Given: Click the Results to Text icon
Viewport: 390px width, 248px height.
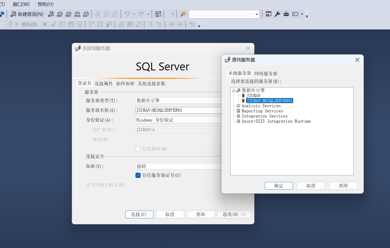Looking at the screenshot, I should tap(121, 24).
